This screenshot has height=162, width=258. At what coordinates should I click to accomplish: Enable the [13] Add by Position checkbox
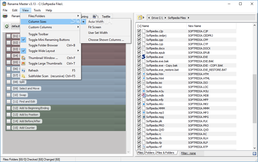pos(9,115)
